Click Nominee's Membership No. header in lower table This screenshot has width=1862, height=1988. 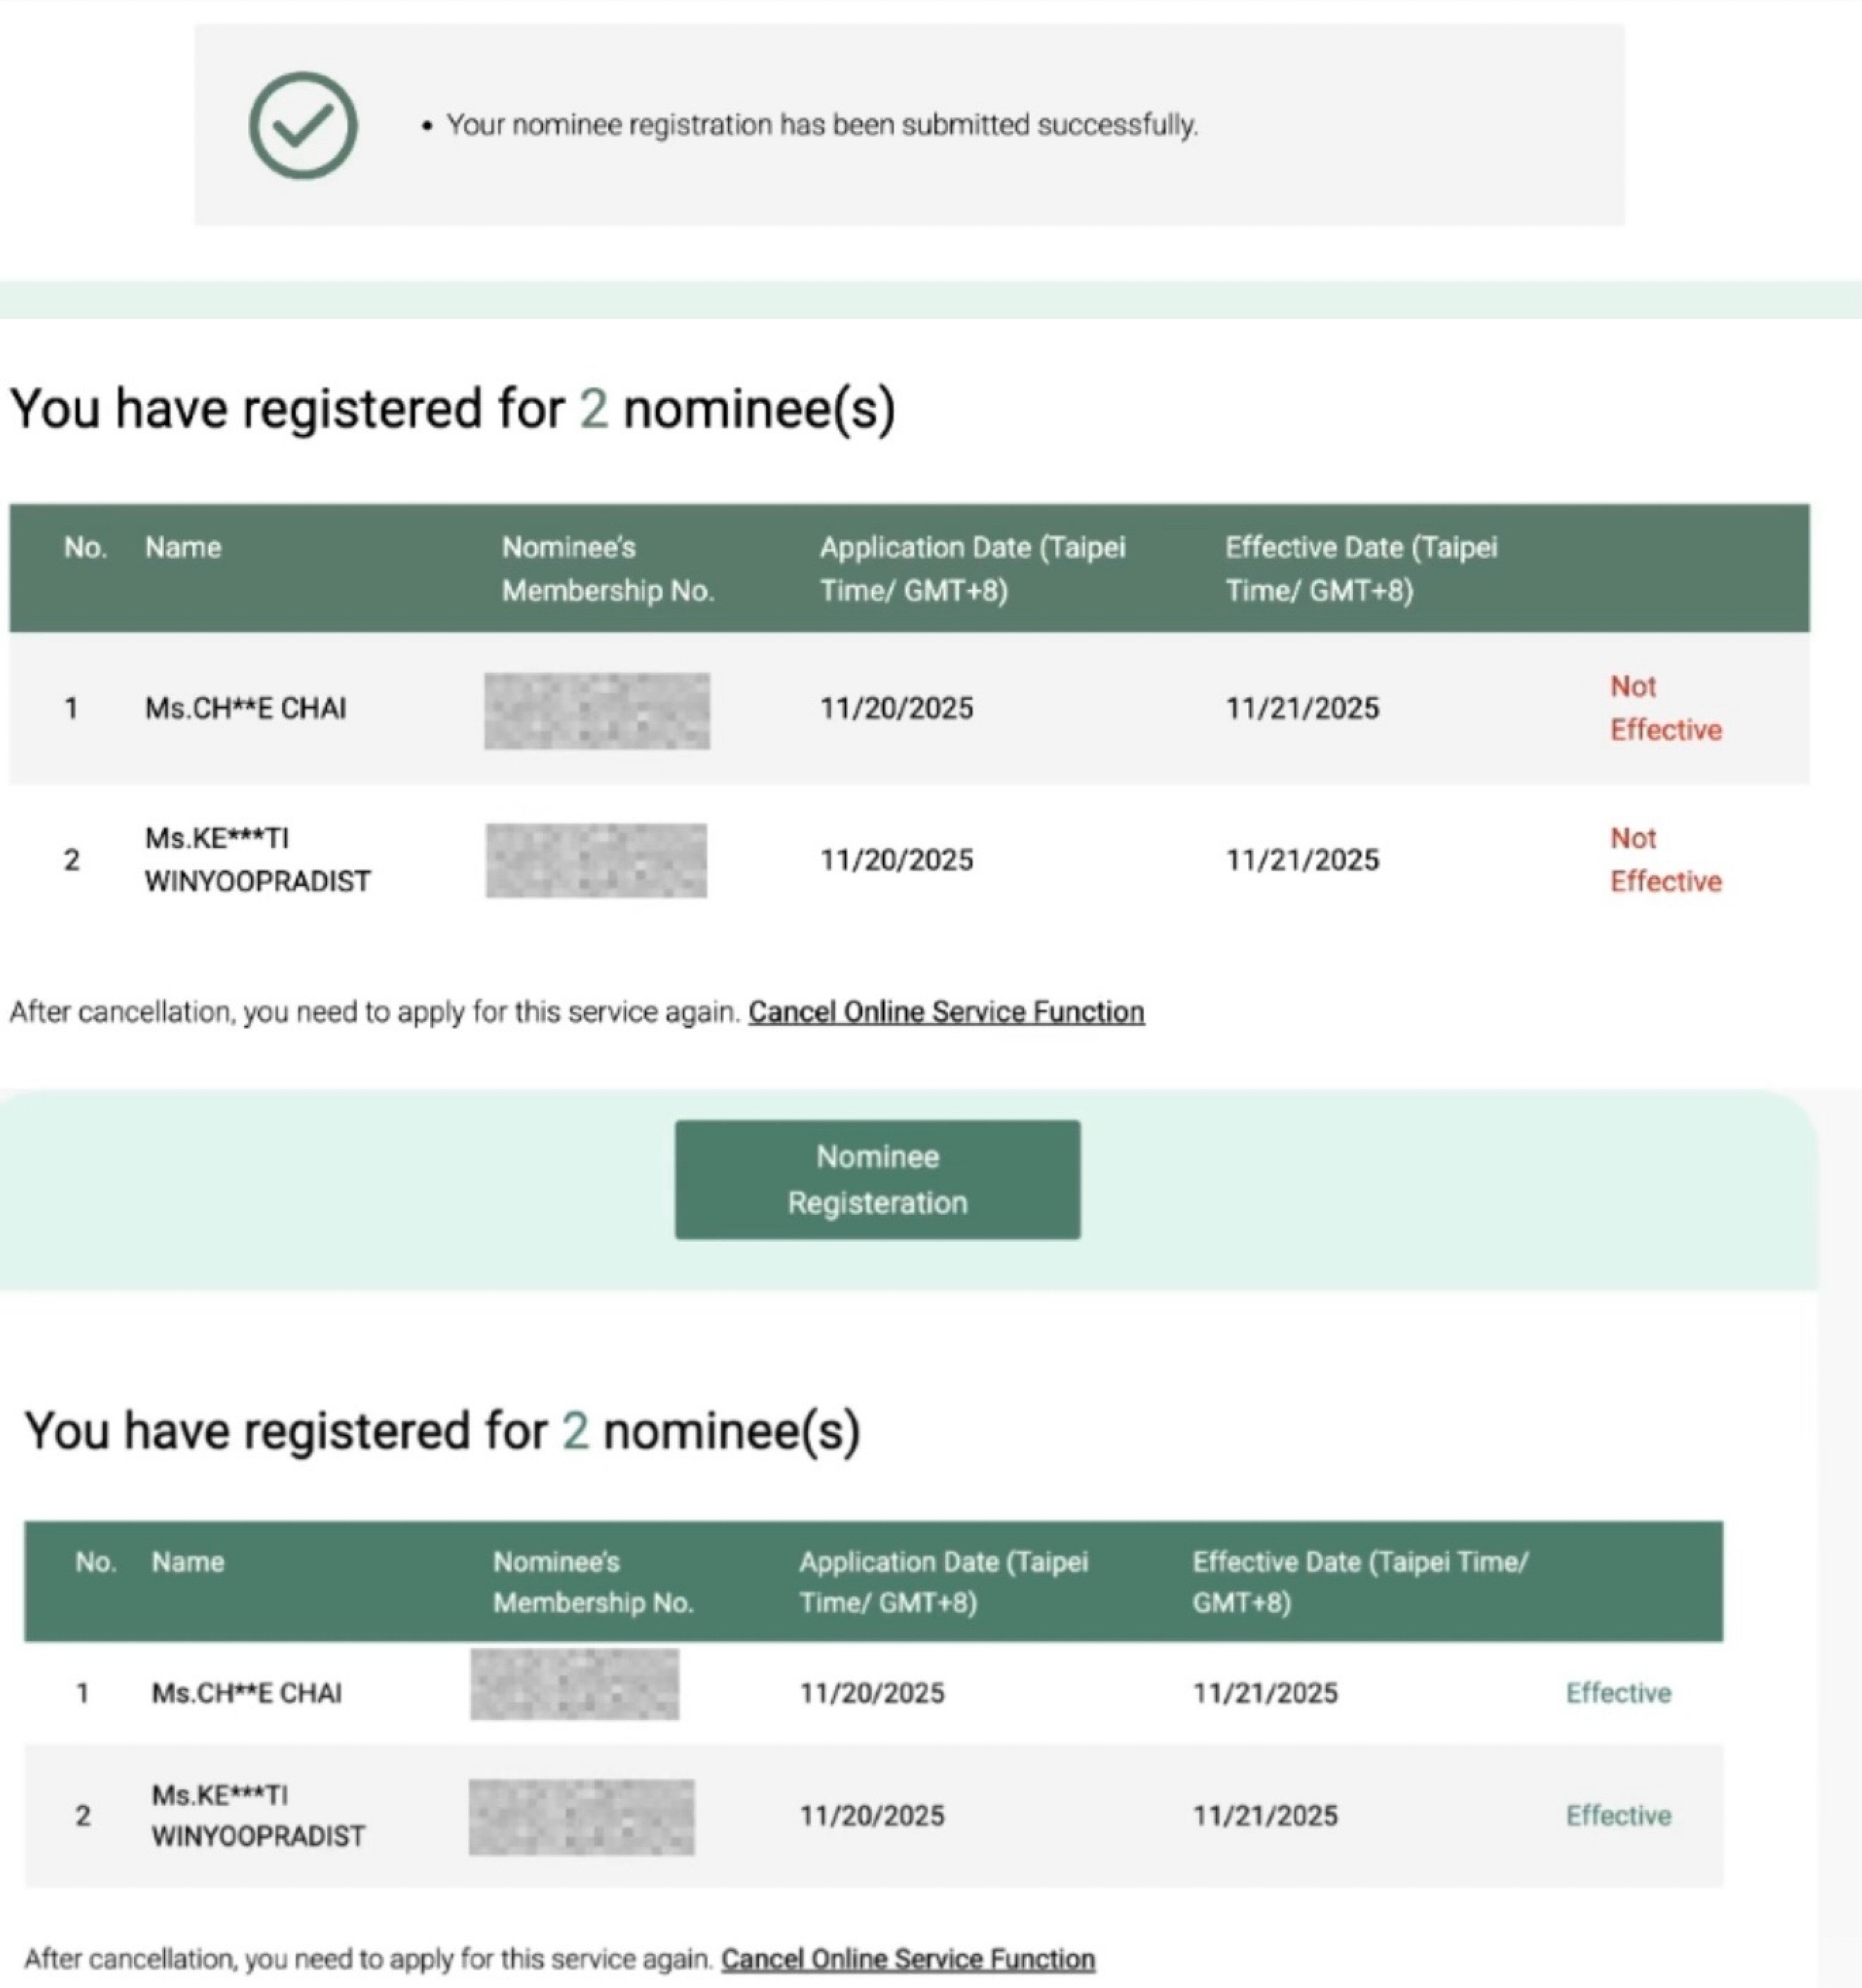pos(592,1582)
